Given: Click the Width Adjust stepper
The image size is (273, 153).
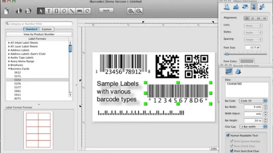Looking at the screenshot, I should click(266, 114).
